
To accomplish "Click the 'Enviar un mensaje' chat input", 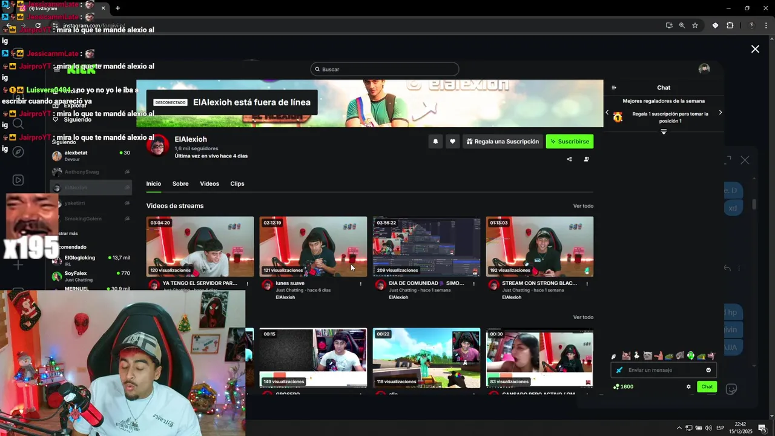I will [664, 370].
